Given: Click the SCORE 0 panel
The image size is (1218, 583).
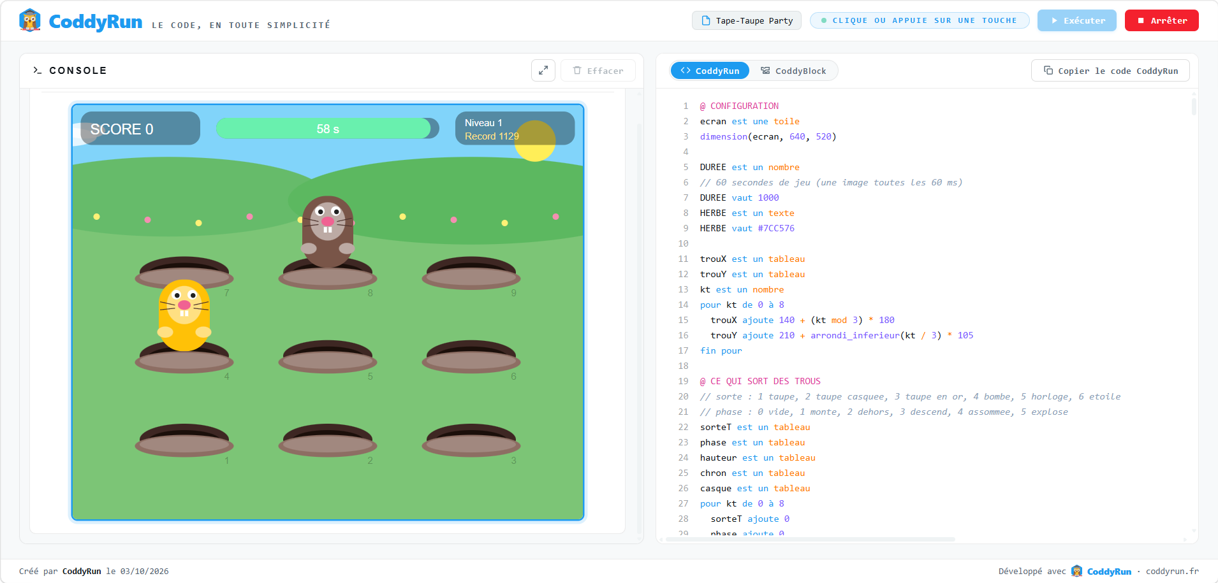Looking at the screenshot, I should [x=140, y=129].
